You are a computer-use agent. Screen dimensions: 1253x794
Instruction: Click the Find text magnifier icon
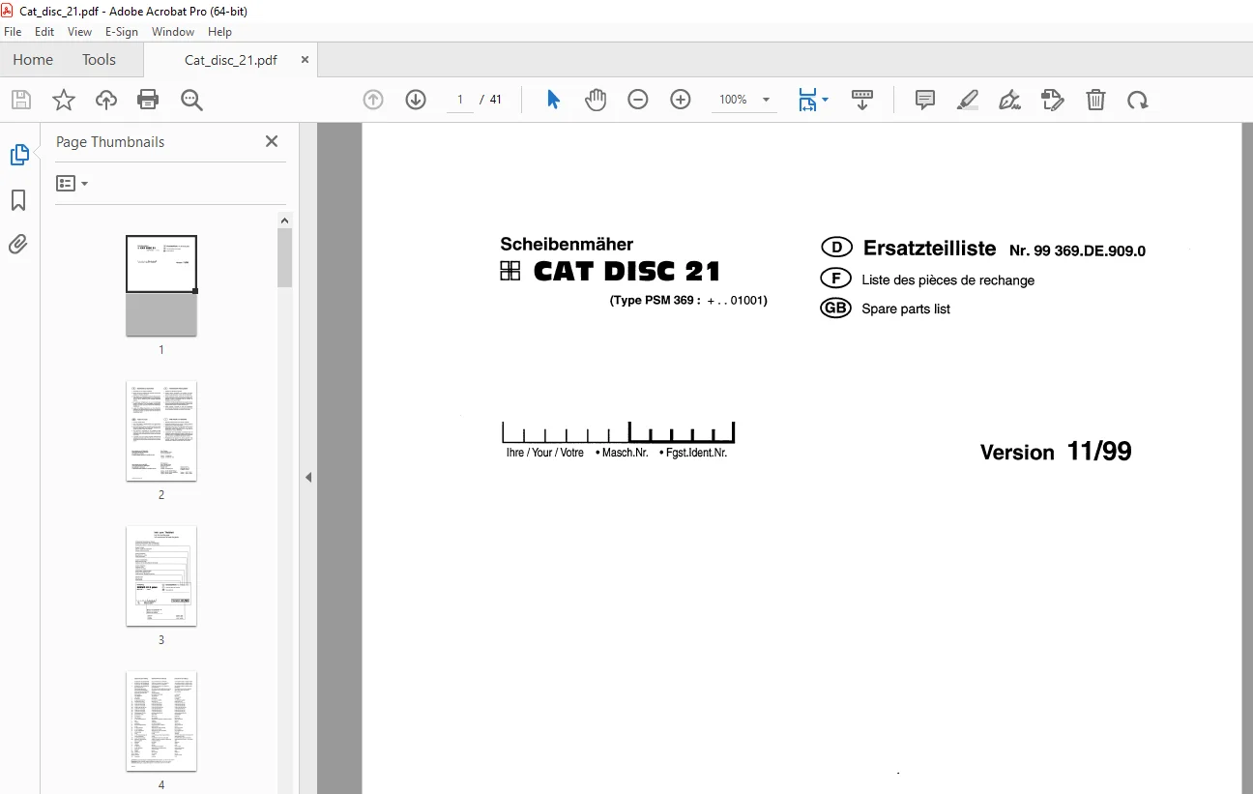coord(190,100)
